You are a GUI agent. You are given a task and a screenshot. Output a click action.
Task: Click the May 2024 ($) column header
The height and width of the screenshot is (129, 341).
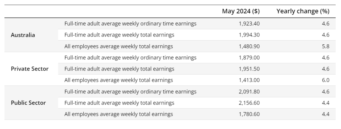[x=241, y=11]
